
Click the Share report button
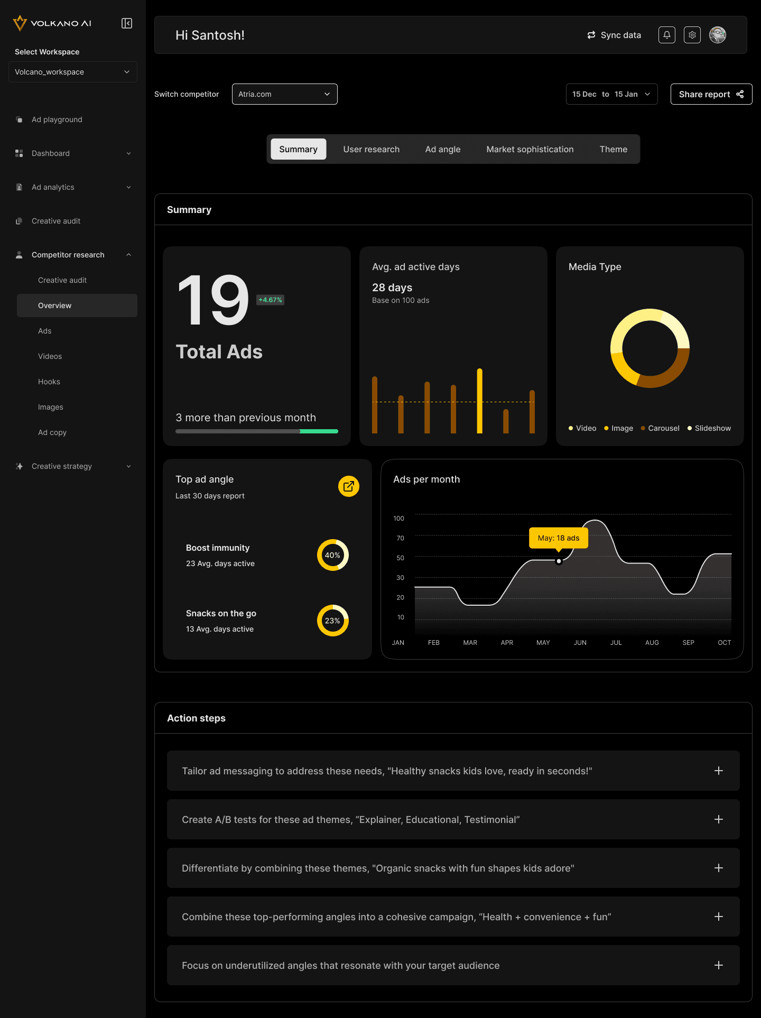tap(711, 94)
